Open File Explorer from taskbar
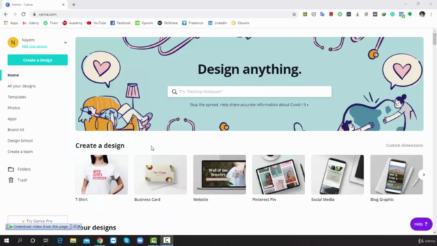Screen dimensions: 437x246 click(73, 241)
